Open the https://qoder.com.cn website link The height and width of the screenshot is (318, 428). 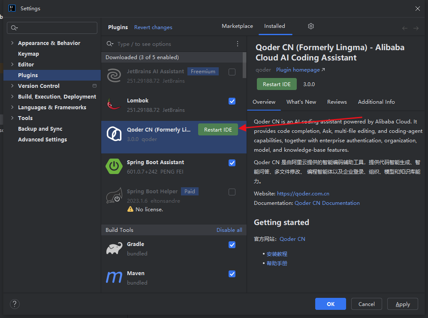click(x=303, y=194)
